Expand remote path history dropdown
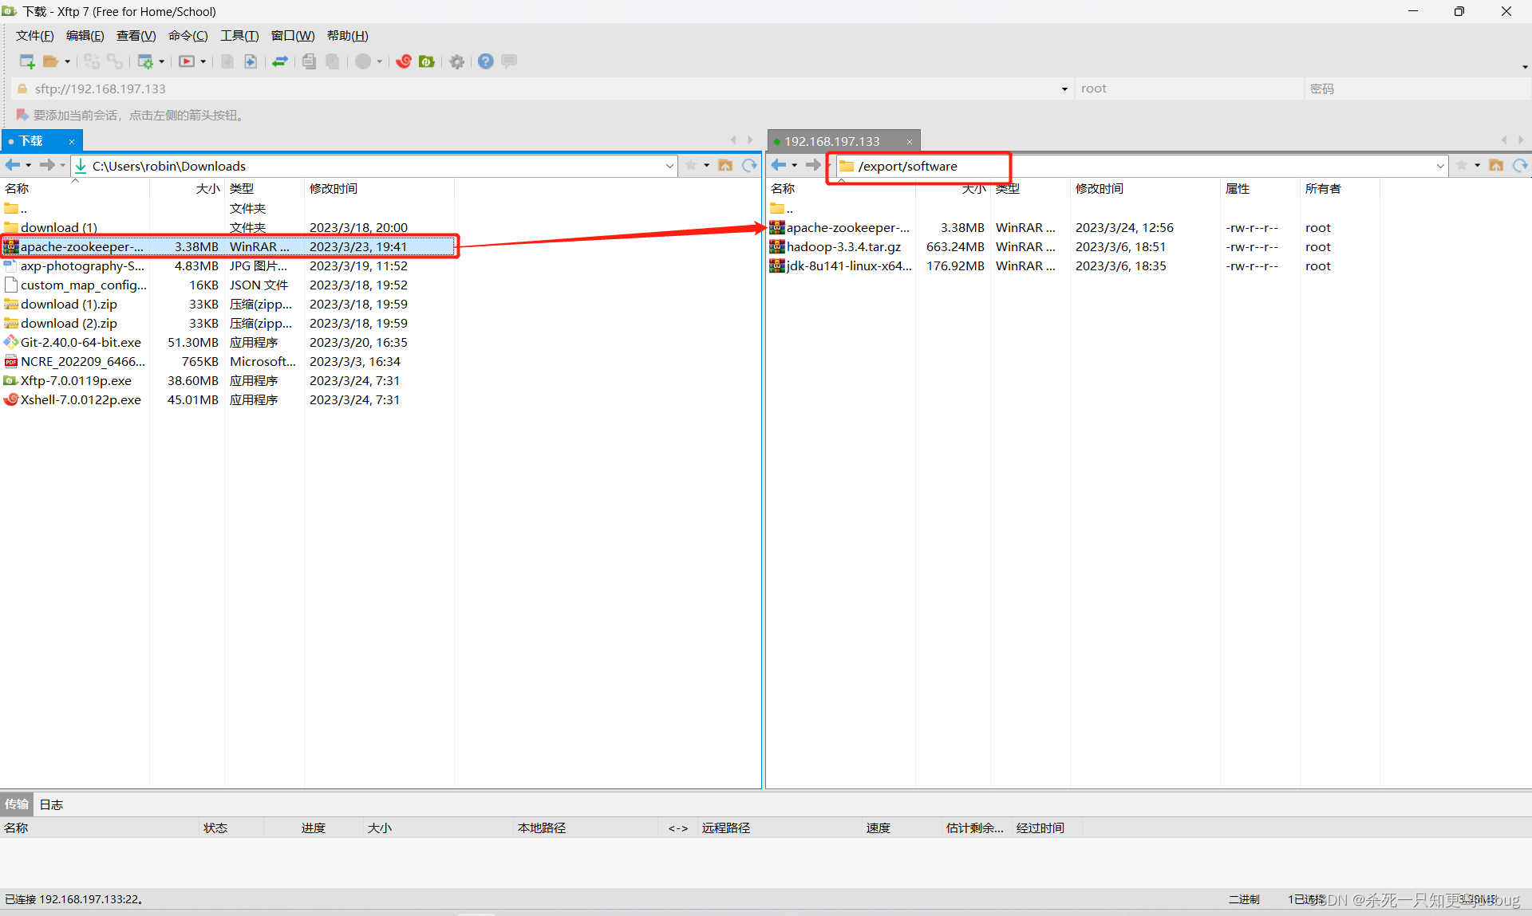This screenshot has height=916, width=1532. (1440, 166)
